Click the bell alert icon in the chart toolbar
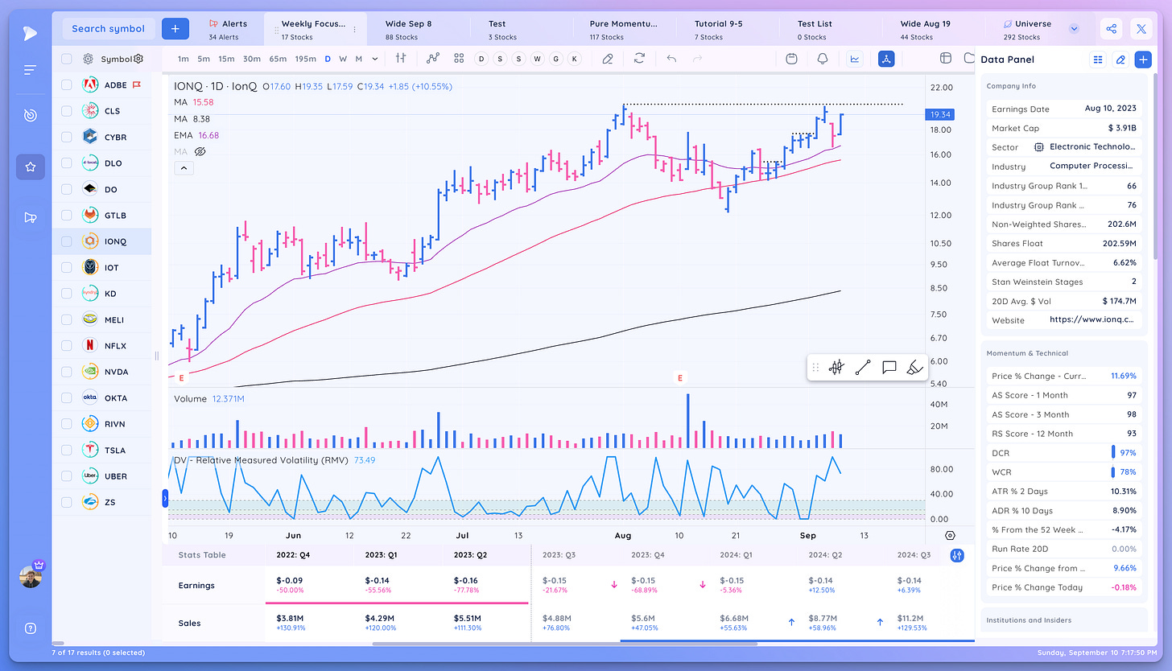Screen dimensions: 1172x671 823,59
